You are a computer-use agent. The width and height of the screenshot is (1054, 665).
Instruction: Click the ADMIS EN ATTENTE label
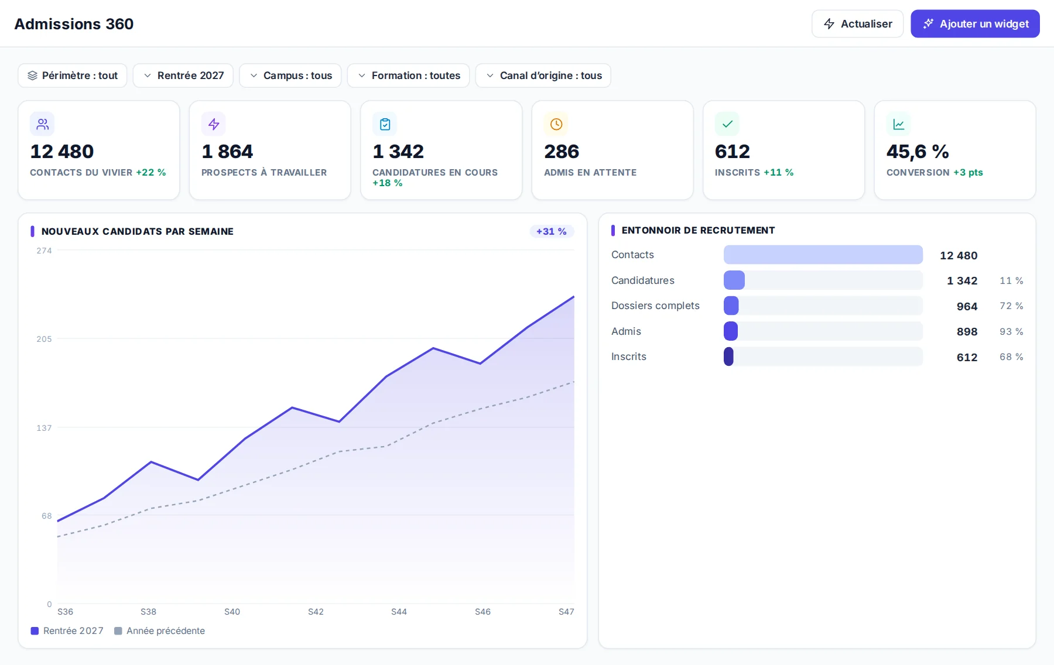pyautogui.click(x=590, y=173)
